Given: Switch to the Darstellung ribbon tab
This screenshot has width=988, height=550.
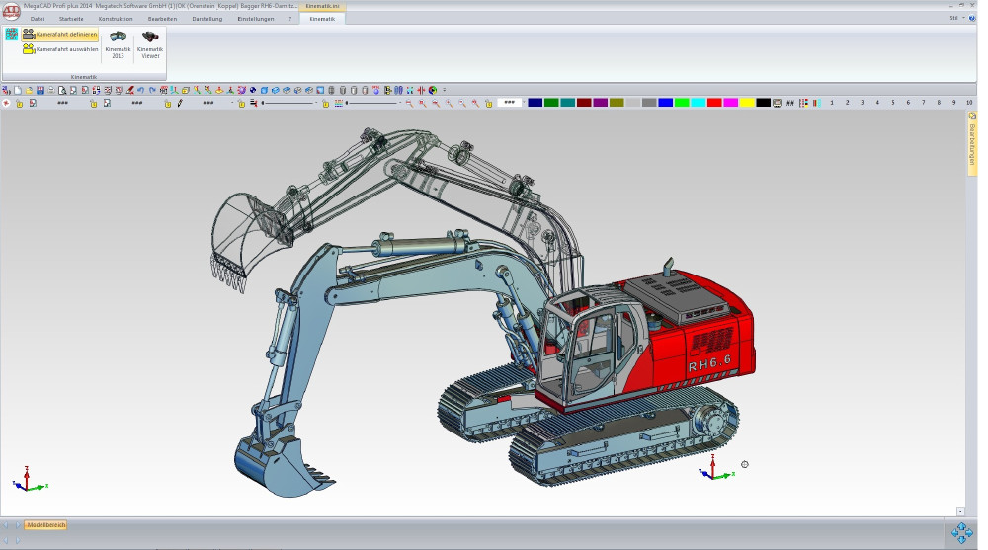Looking at the screenshot, I should (x=207, y=19).
